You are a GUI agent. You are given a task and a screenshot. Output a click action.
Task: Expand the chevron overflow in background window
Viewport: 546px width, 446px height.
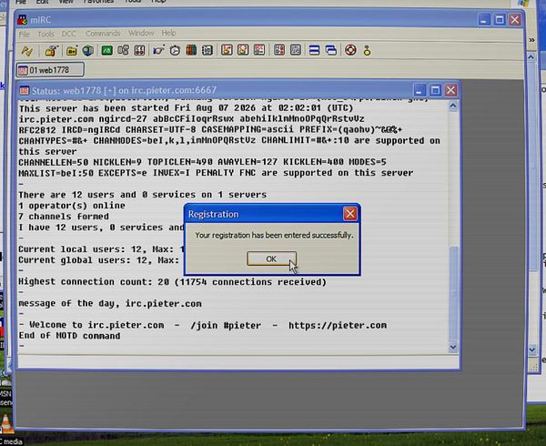click(x=531, y=40)
